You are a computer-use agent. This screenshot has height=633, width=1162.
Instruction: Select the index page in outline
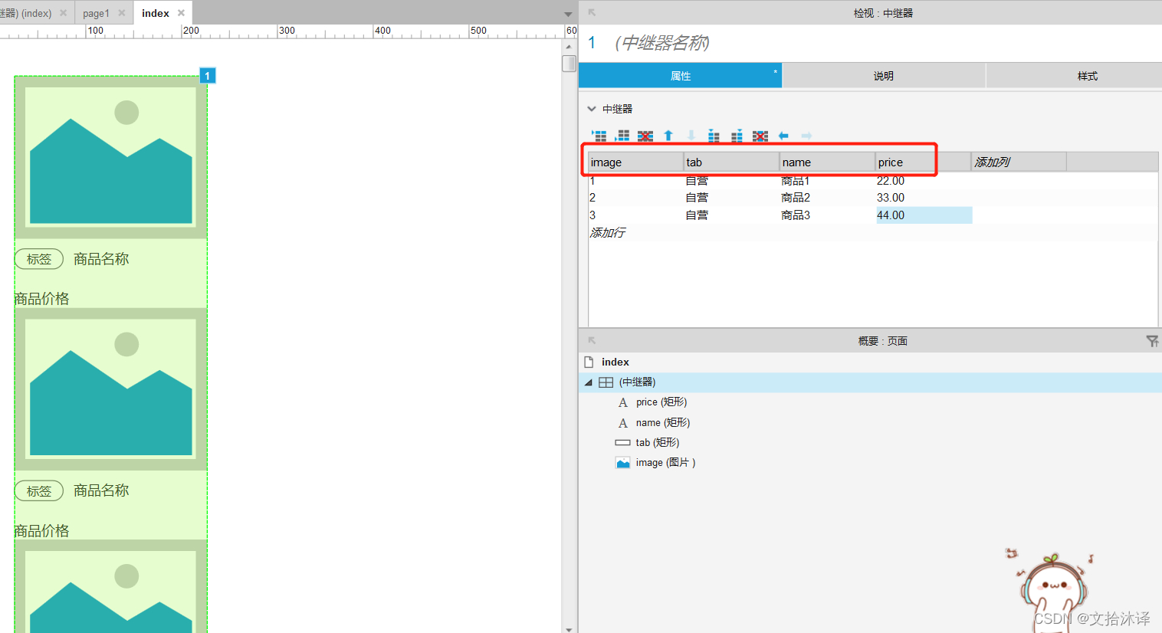615,362
